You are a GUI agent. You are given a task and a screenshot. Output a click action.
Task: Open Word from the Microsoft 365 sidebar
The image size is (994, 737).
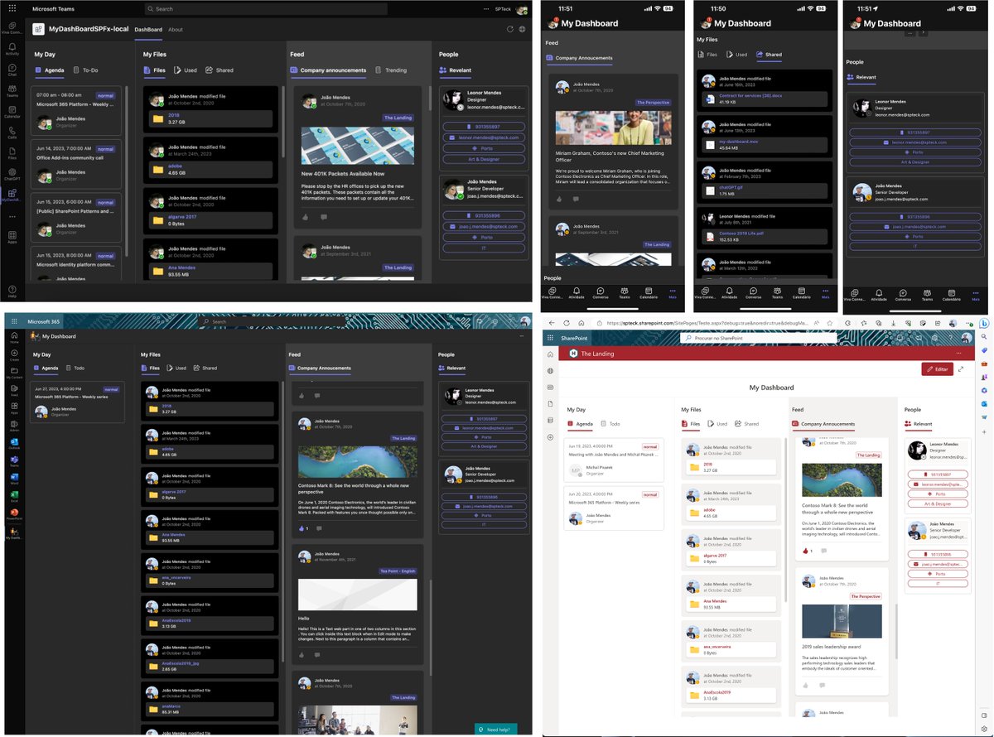14,479
